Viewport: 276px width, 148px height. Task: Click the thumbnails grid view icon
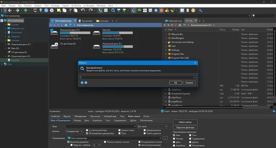tap(145, 11)
